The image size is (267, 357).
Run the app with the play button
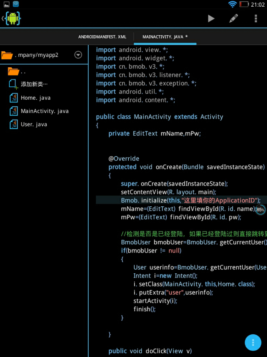click(211, 19)
